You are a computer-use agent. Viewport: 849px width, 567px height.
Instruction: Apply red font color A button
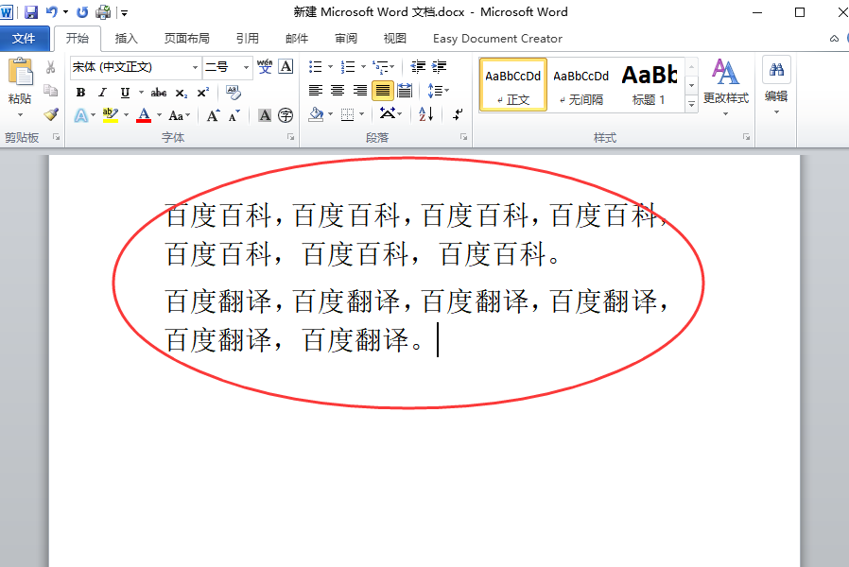click(144, 115)
